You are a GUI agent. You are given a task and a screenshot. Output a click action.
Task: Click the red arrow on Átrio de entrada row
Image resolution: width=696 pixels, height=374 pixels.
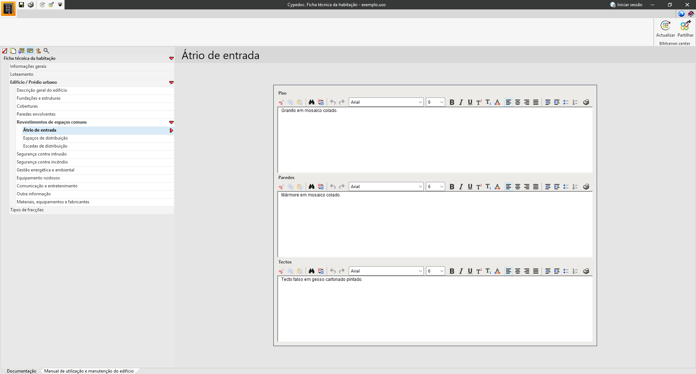click(171, 130)
